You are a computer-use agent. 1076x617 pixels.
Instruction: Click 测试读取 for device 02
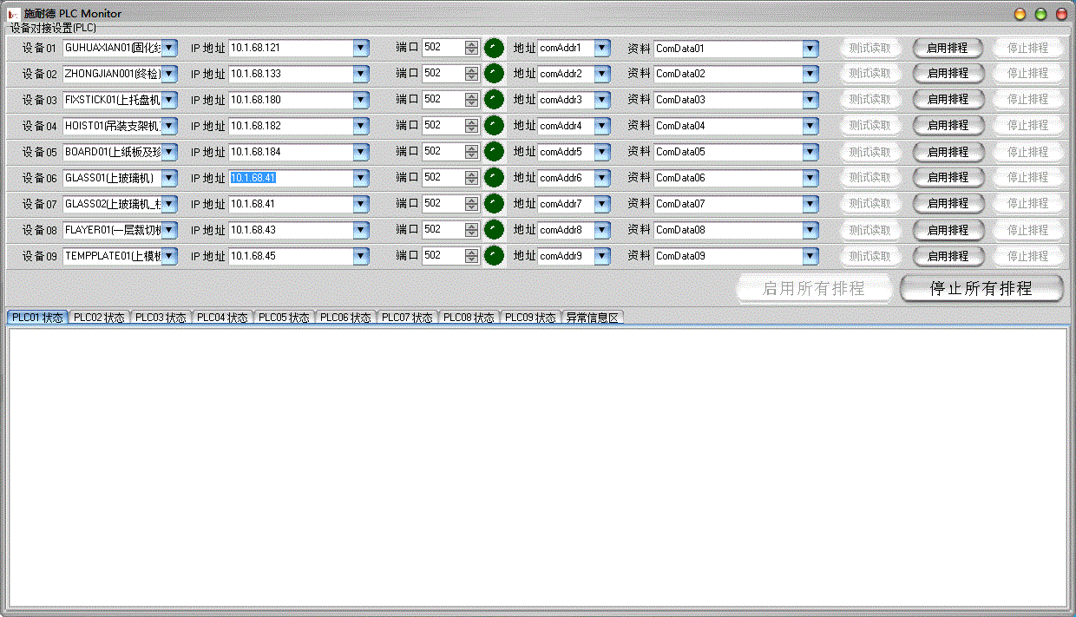[x=869, y=74]
